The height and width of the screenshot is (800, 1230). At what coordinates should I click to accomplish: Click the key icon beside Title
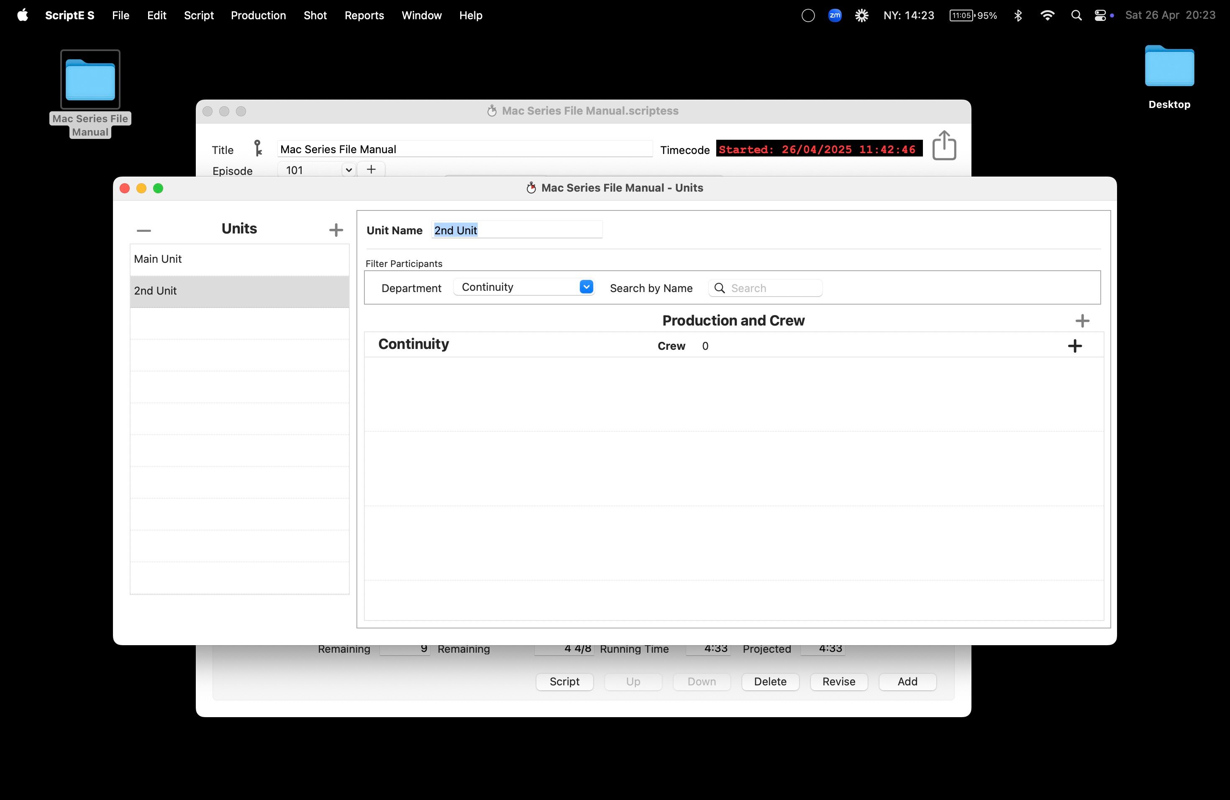pyautogui.click(x=257, y=149)
